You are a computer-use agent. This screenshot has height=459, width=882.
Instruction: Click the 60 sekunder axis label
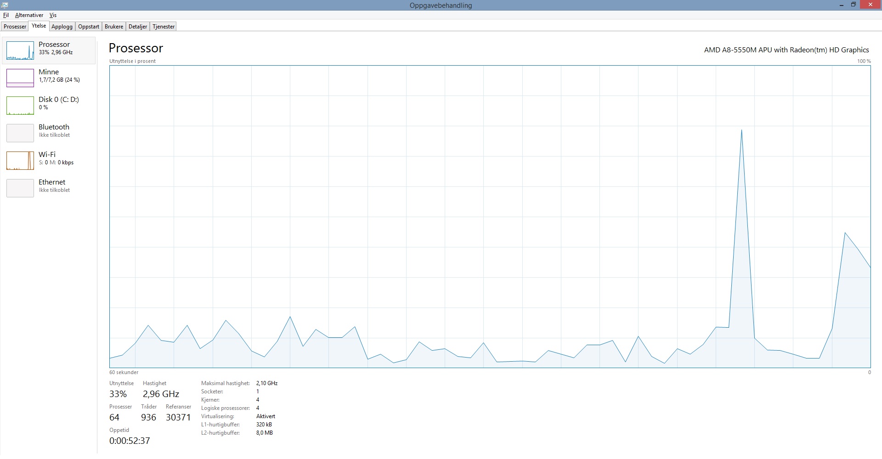(x=124, y=372)
